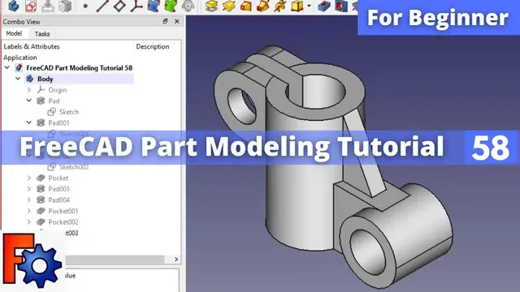Select FreeCAD Part Modeling Tutorial 58 document
The image size is (520, 292).
point(80,68)
